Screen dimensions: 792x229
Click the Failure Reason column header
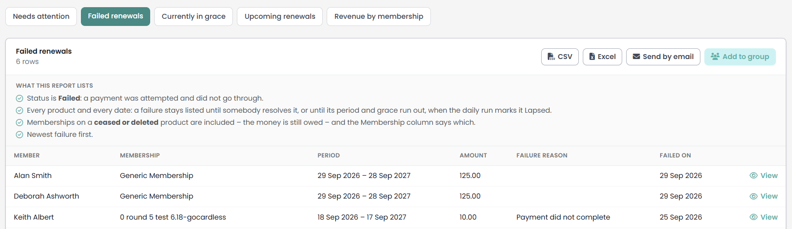(542, 156)
